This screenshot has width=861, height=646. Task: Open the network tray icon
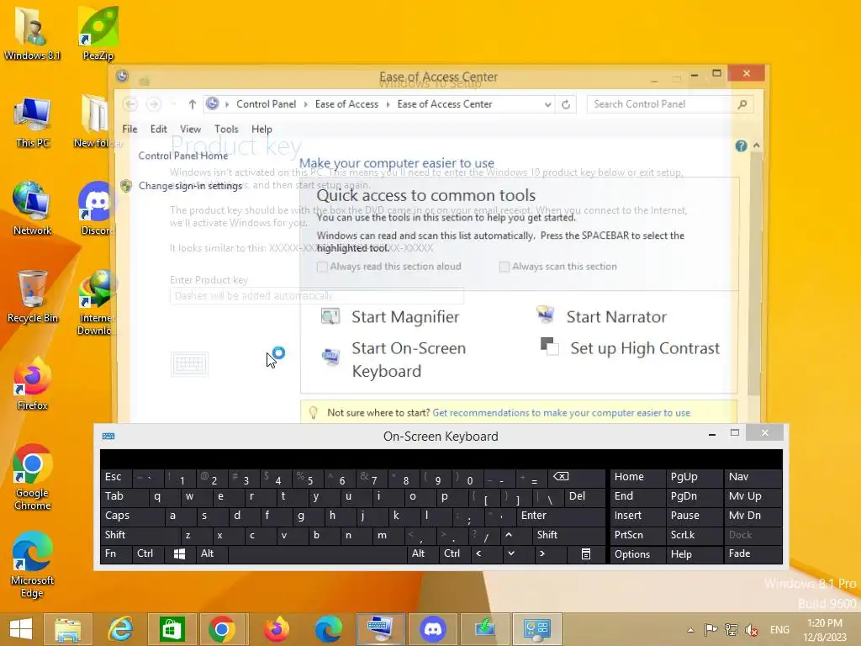pyautogui.click(x=731, y=629)
